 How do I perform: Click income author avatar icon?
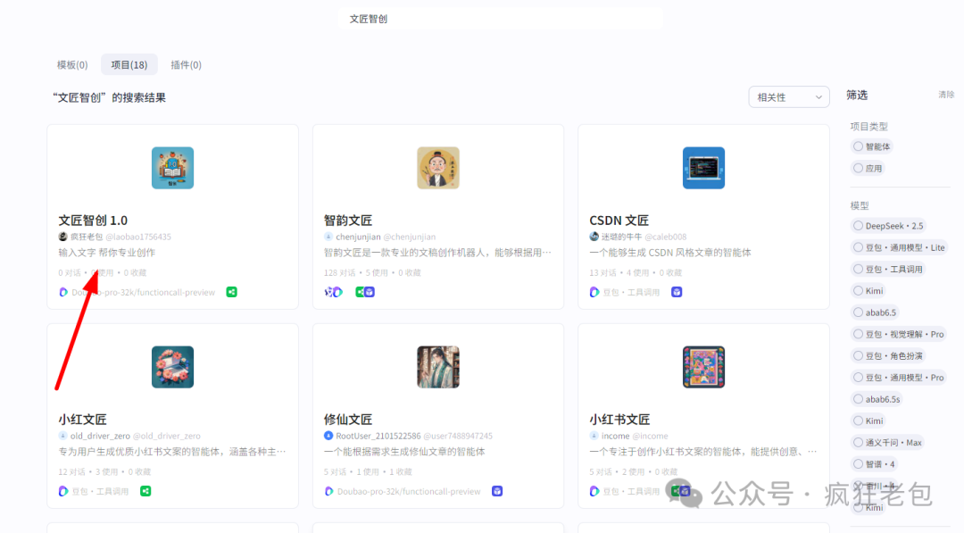coord(594,436)
